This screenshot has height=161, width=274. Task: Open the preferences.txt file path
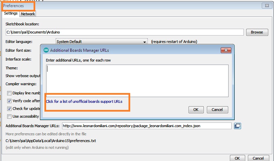[51, 141]
